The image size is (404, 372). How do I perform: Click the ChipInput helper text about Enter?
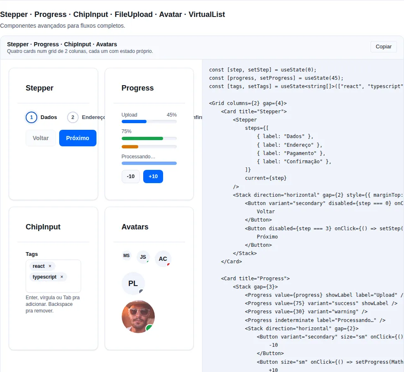[x=53, y=304]
